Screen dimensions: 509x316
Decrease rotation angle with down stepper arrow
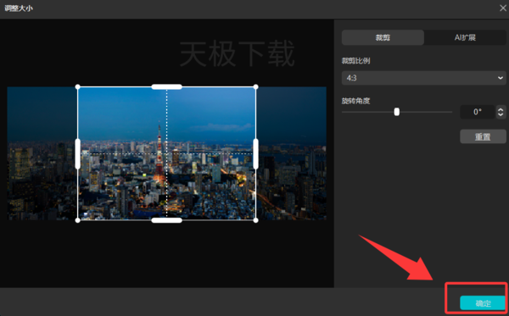point(501,114)
